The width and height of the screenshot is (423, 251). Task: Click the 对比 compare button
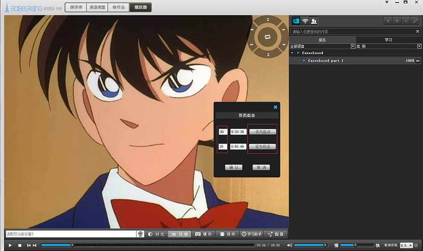point(156,234)
